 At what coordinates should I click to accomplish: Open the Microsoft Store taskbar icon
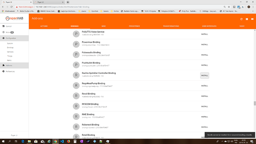36,141
